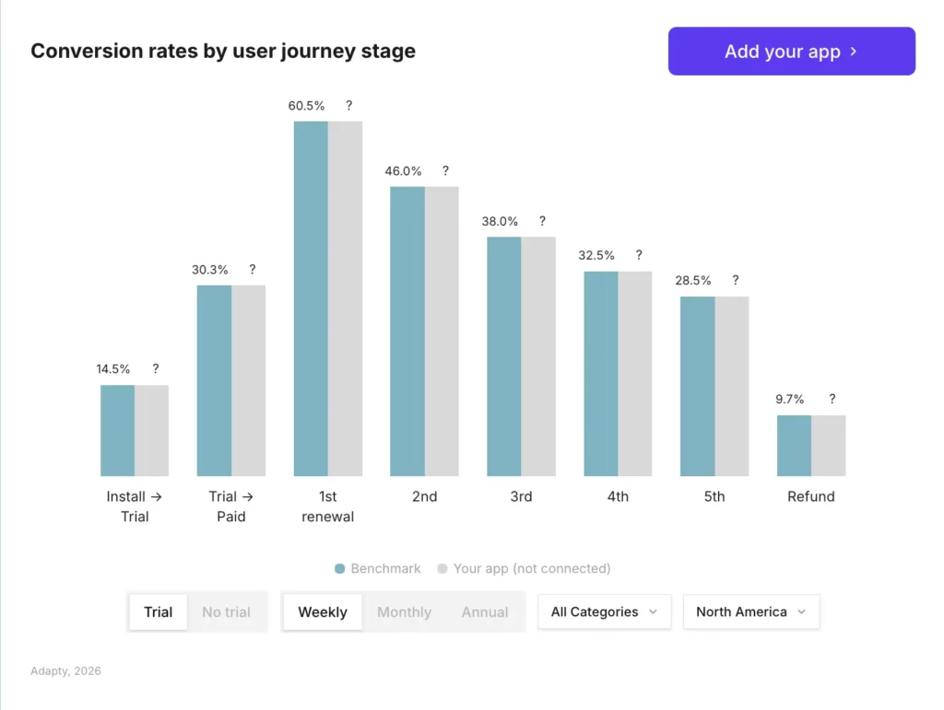
Task: Expand the All Categories chevron arrow
Action: tap(655, 611)
